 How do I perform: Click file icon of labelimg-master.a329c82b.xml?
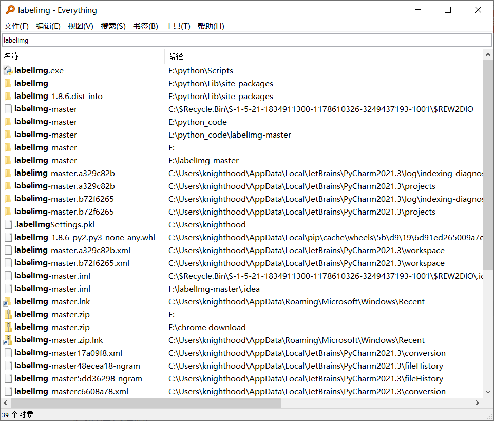pos(8,251)
